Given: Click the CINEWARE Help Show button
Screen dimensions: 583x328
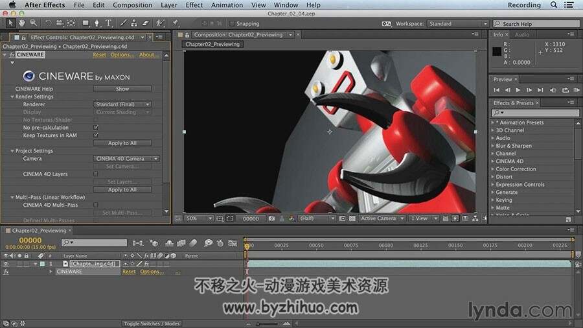Looking at the screenshot, I should [x=122, y=89].
